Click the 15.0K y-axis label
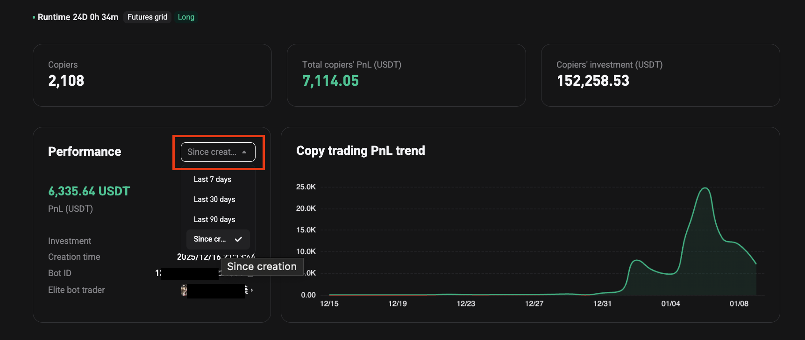The height and width of the screenshot is (340, 805). coord(306,230)
